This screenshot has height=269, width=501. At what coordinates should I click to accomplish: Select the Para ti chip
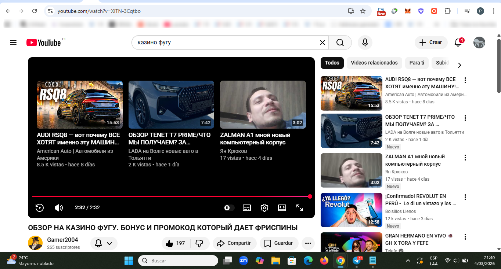(x=417, y=63)
